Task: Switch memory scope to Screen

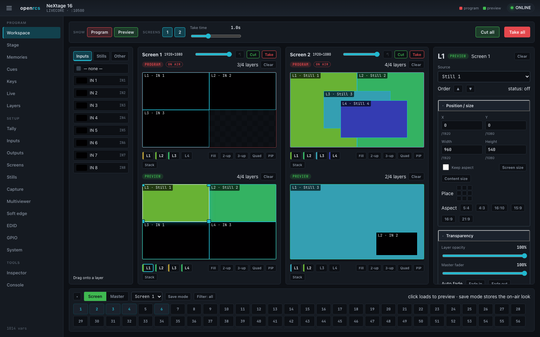Action: pos(95,297)
